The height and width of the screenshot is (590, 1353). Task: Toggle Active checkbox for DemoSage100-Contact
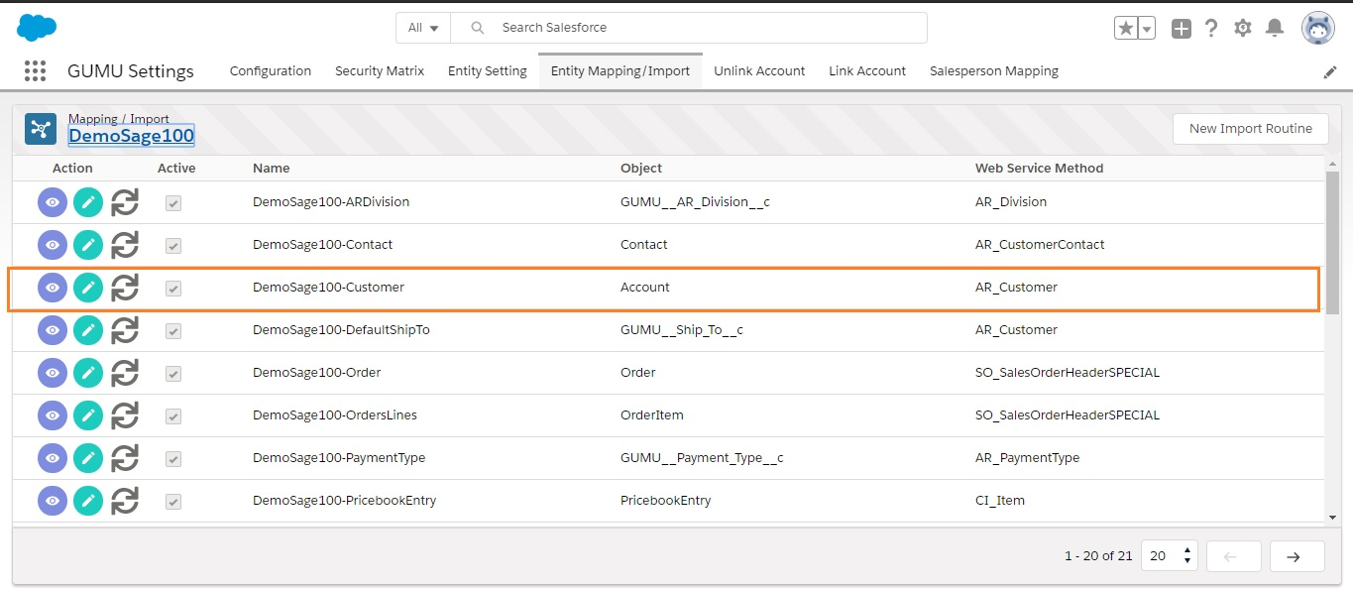pyautogui.click(x=173, y=245)
